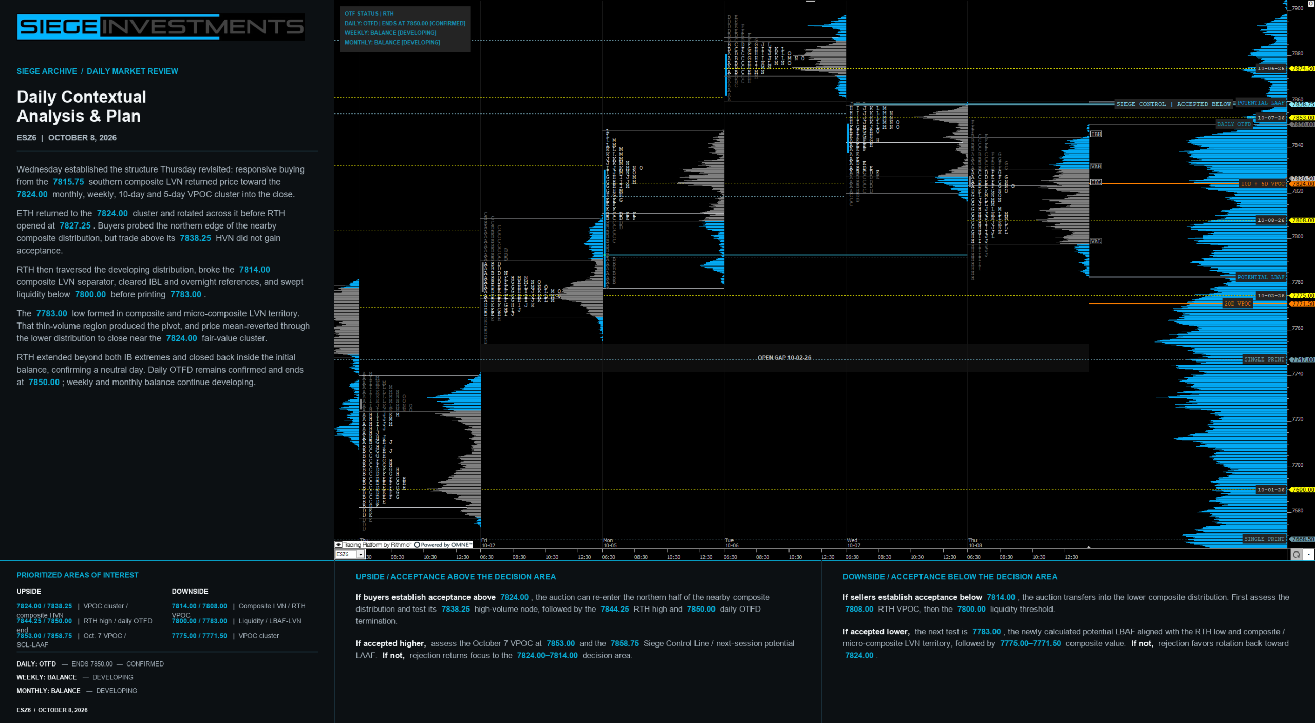Screen dimensions: 1315x723
Task: Click the ESZ6 symbol input field
Action: tap(346, 555)
